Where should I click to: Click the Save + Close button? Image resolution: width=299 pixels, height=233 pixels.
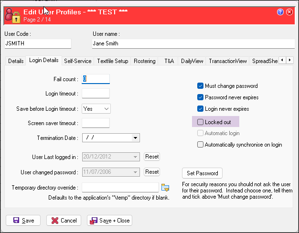pos(109,221)
